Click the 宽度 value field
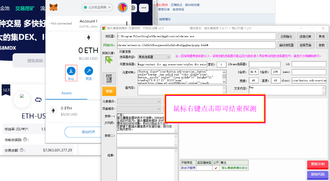 pos(254,80)
